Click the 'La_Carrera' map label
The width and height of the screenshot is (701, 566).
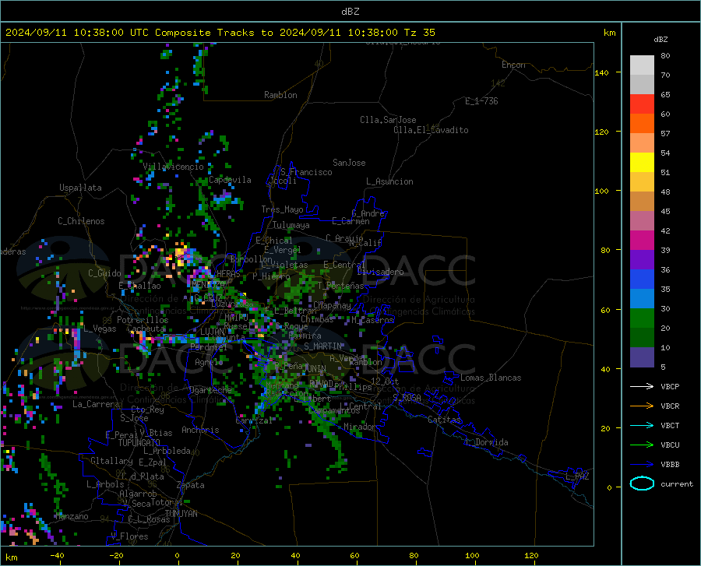click(x=96, y=404)
